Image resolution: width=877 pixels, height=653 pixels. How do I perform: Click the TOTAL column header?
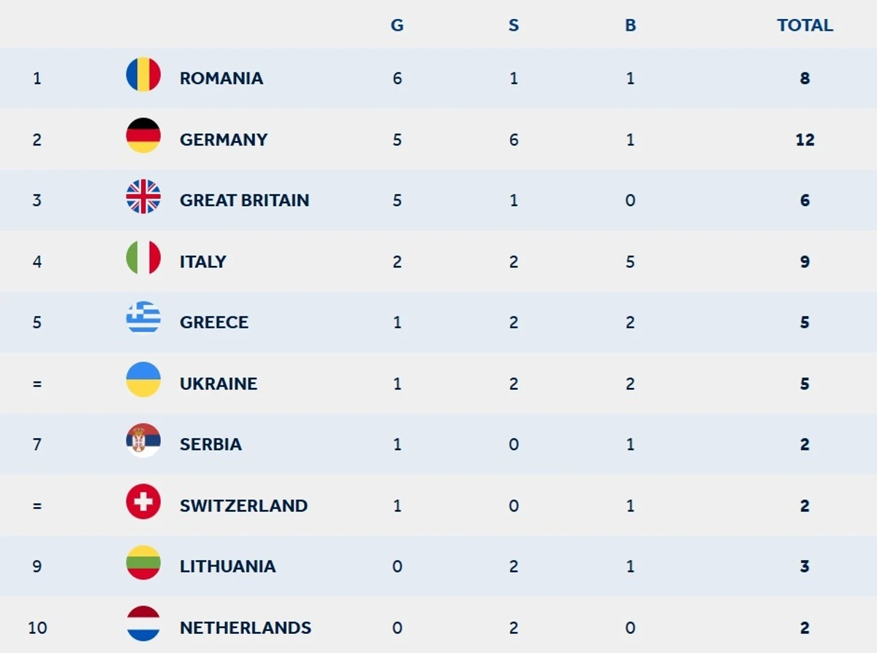pyautogui.click(x=805, y=26)
